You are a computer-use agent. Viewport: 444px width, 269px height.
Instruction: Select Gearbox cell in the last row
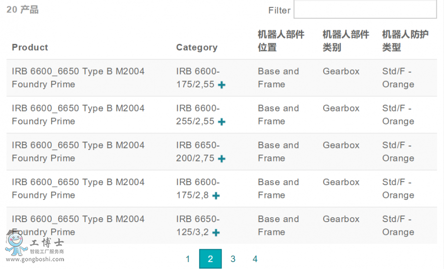pyautogui.click(x=341, y=219)
